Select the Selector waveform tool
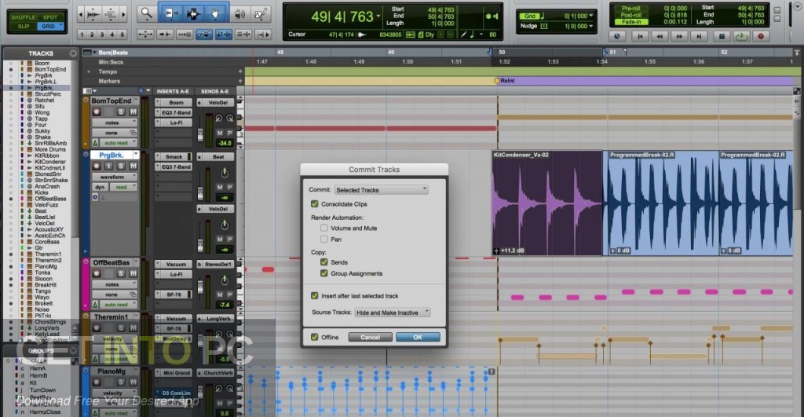The height and width of the screenshot is (417, 804). coord(194,14)
